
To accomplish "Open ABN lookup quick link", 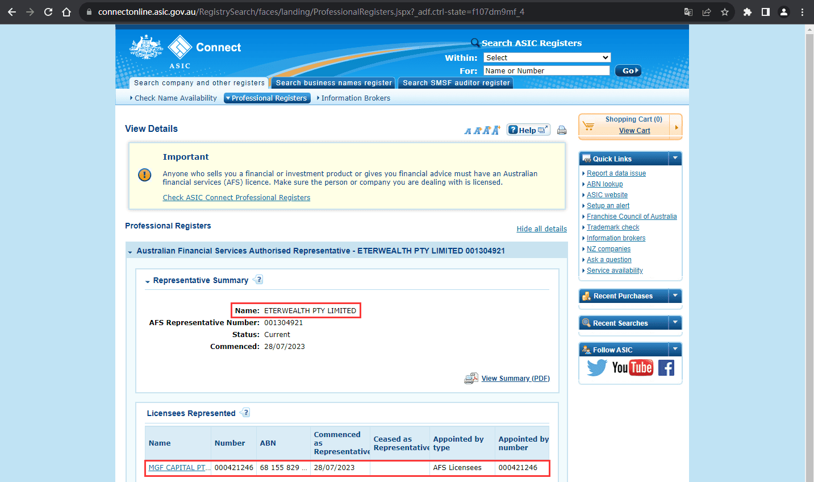I will point(604,184).
